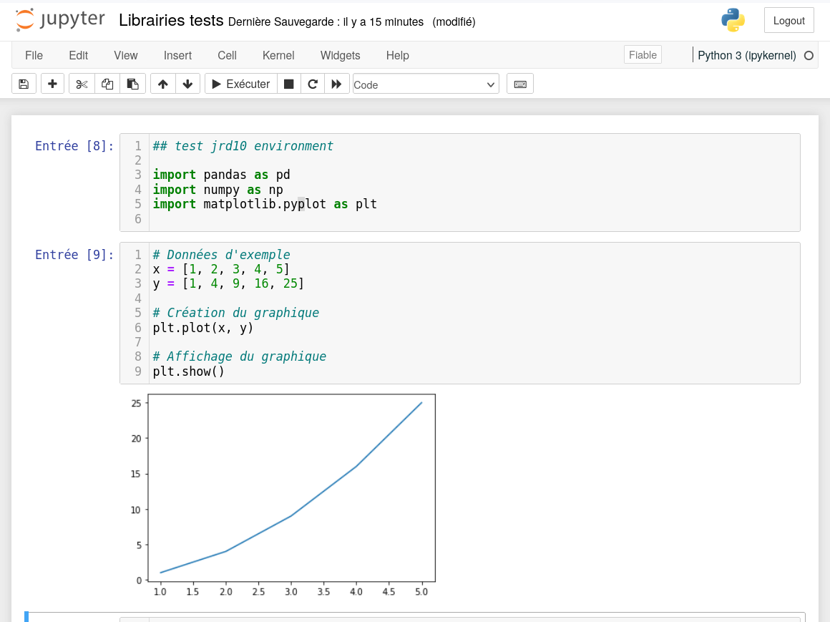Click the '## test jrd10 environment' comment

coord(243,146)
